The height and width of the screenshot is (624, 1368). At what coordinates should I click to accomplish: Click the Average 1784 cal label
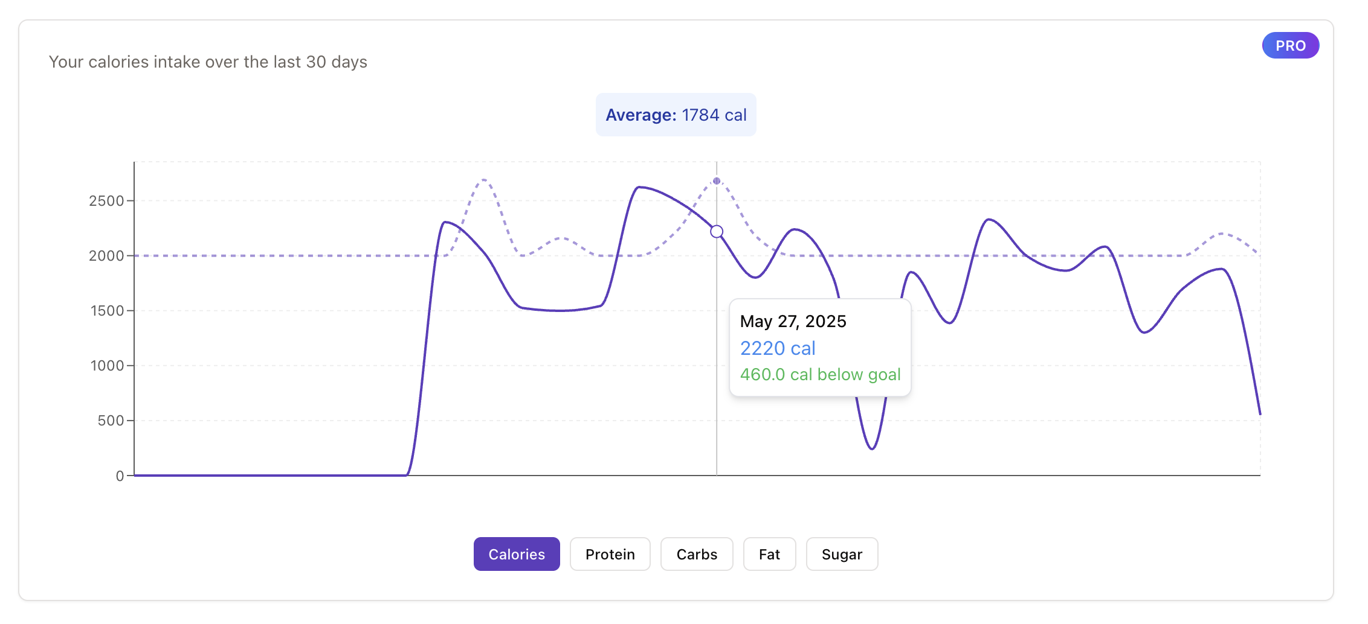[x=676, y=115]
